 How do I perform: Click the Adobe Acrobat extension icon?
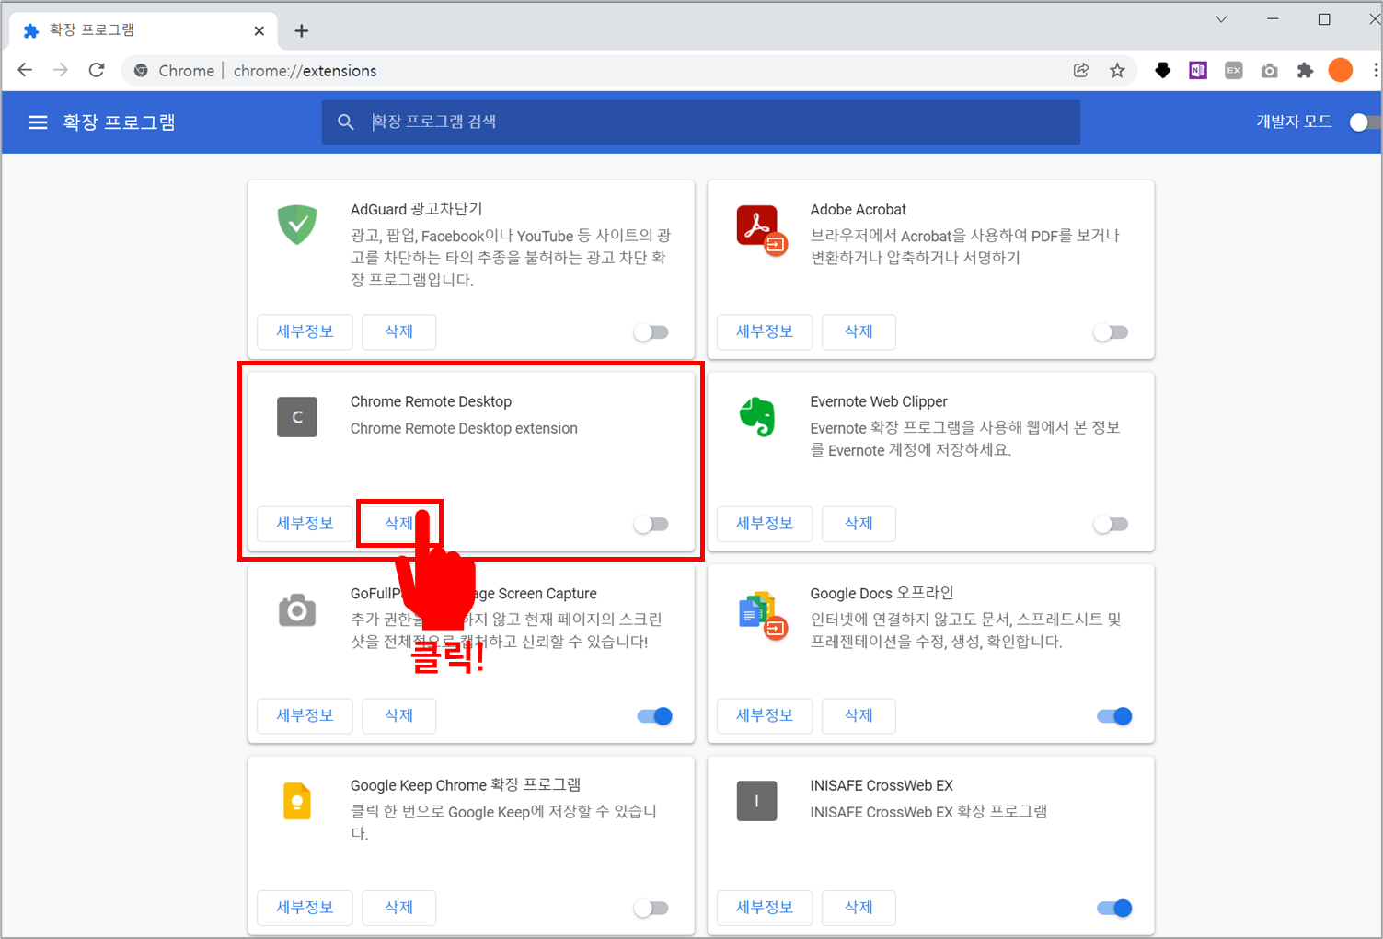762,228
